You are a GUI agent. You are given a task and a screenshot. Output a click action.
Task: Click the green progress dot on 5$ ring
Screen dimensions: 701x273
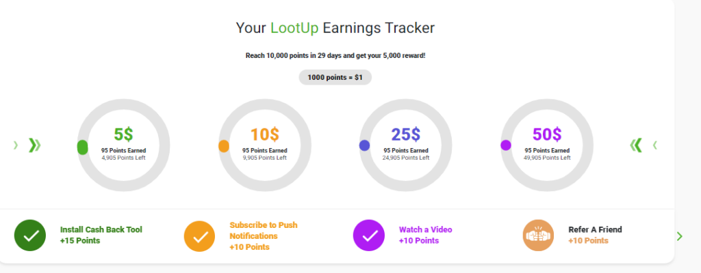[x=82, y=147]
